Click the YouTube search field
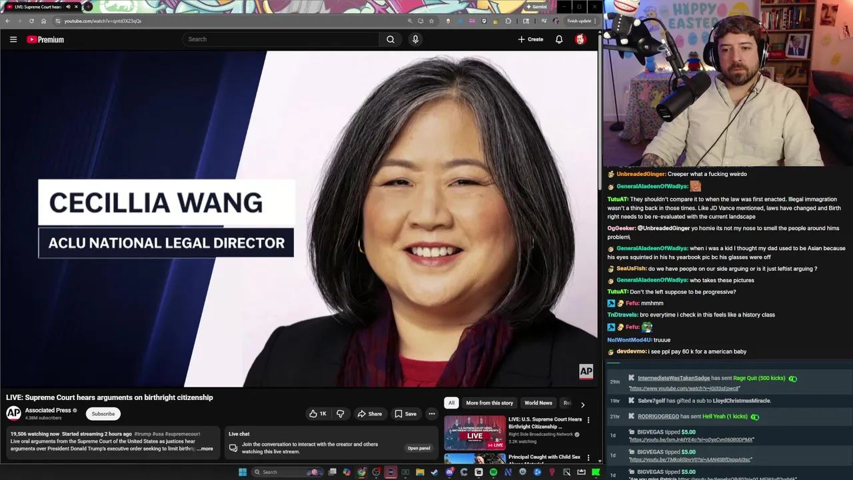Image resolution: width=853 pixels, height=480 pixels. tap(280, 39)
